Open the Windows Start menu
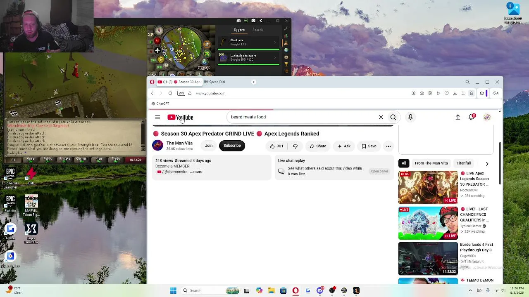This screenshot has height=297, width=529. click(173, 290)
